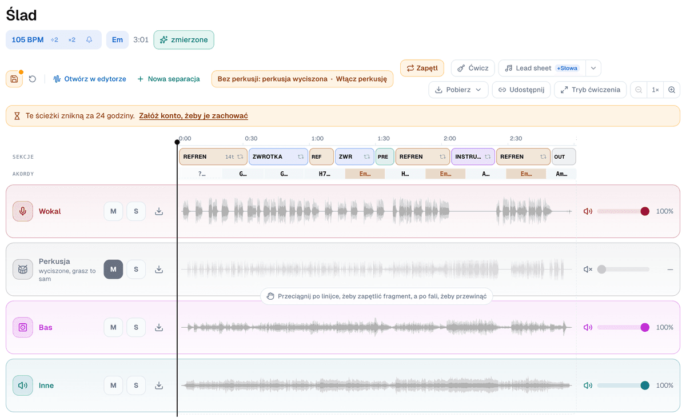Click the Inne track speaker icon
The image size is (686, 418).
click(x=23, y=385)
